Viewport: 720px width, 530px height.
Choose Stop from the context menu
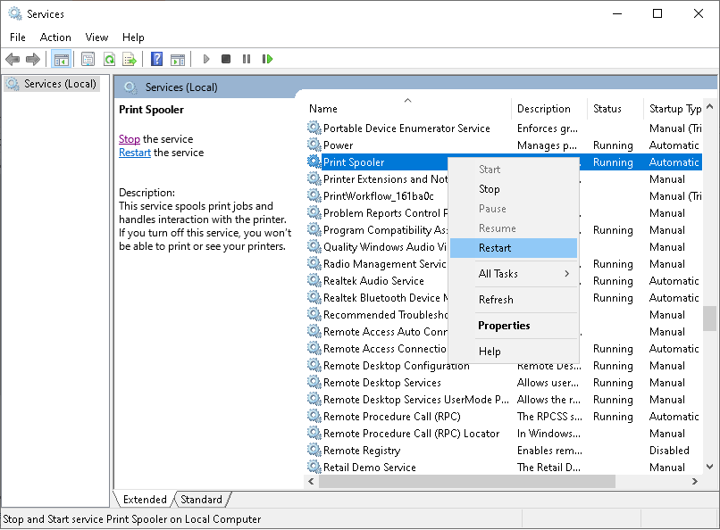pos(514,189)
